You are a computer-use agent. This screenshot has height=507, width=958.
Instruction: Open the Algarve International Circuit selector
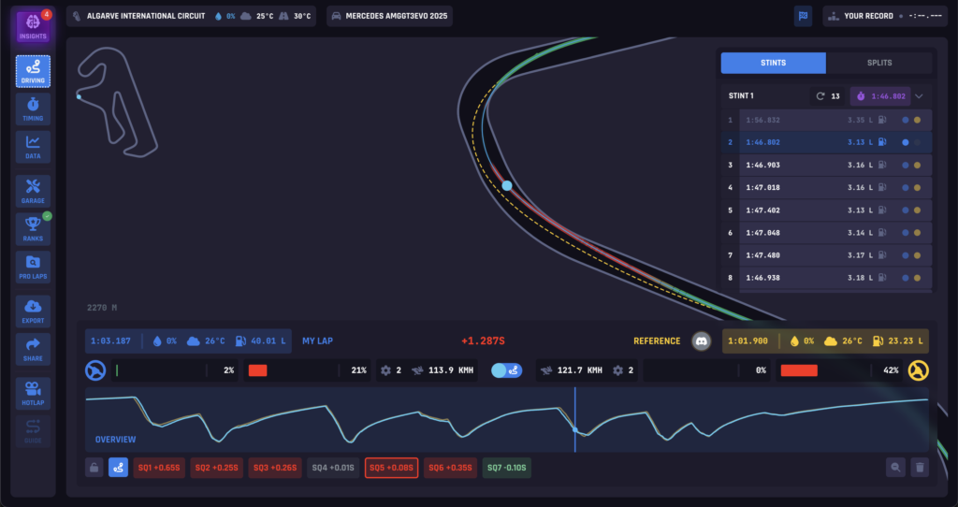(x=192, y=17)
